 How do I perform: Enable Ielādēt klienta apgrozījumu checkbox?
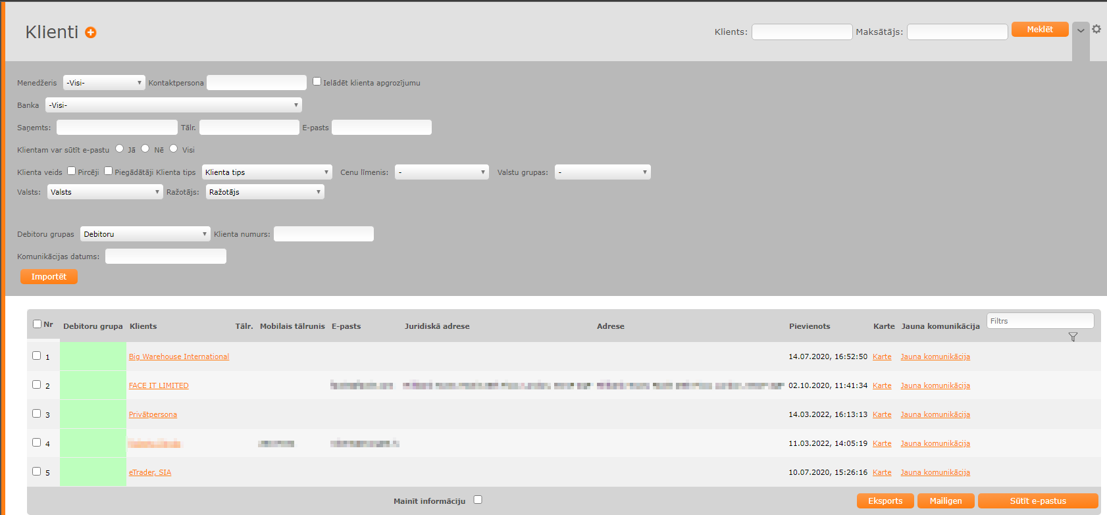tap(317, 82)
